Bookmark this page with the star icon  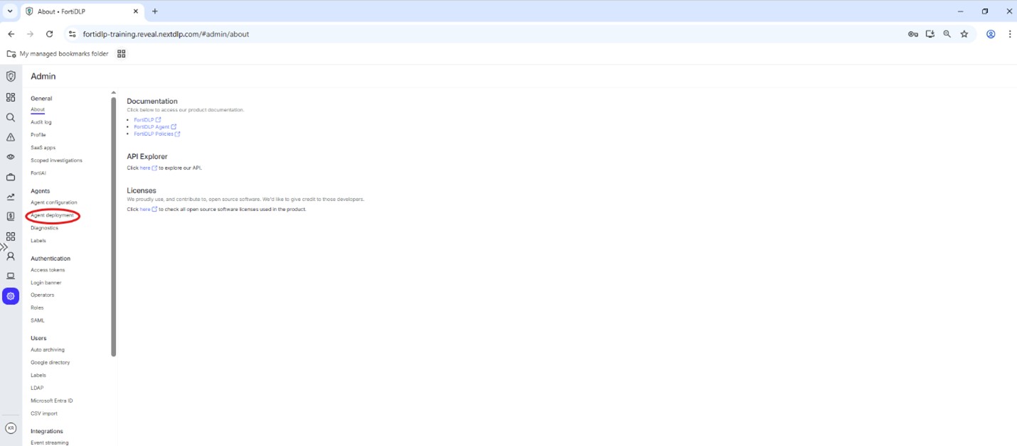pos(964,34)
